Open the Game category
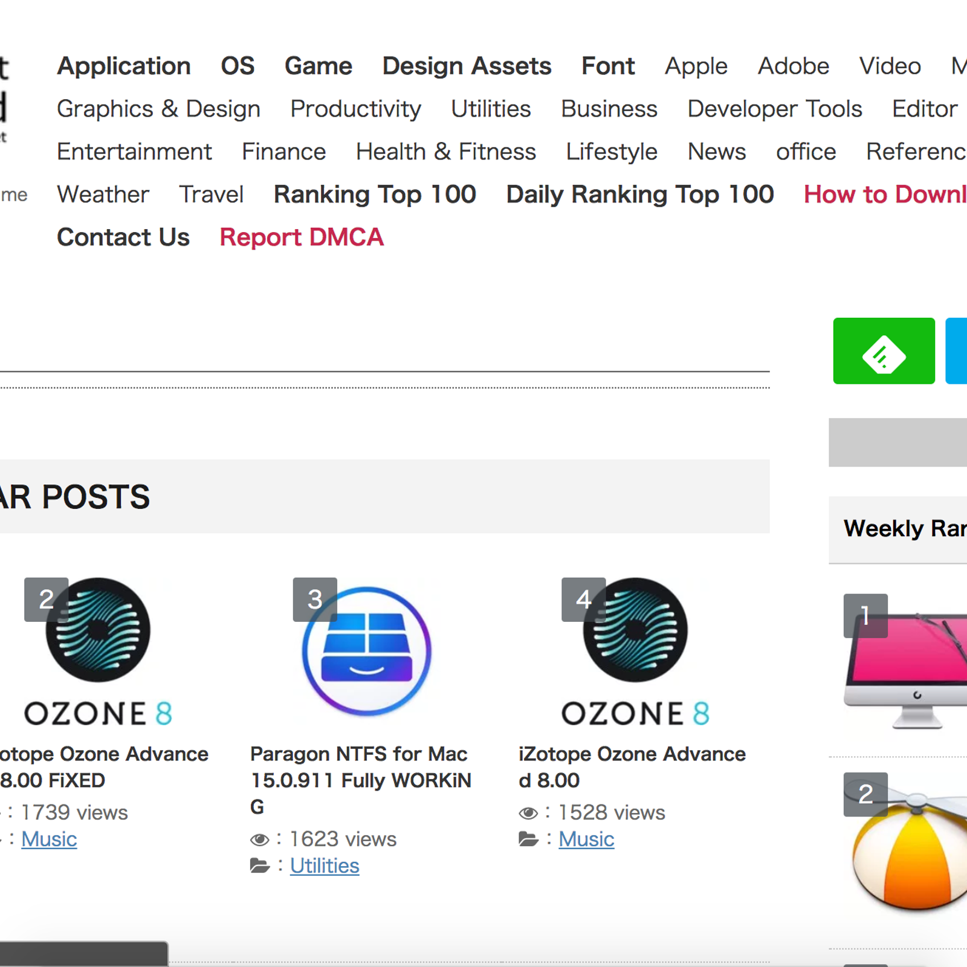The width and height of the screenshot is (967, 967). [319, 66]
